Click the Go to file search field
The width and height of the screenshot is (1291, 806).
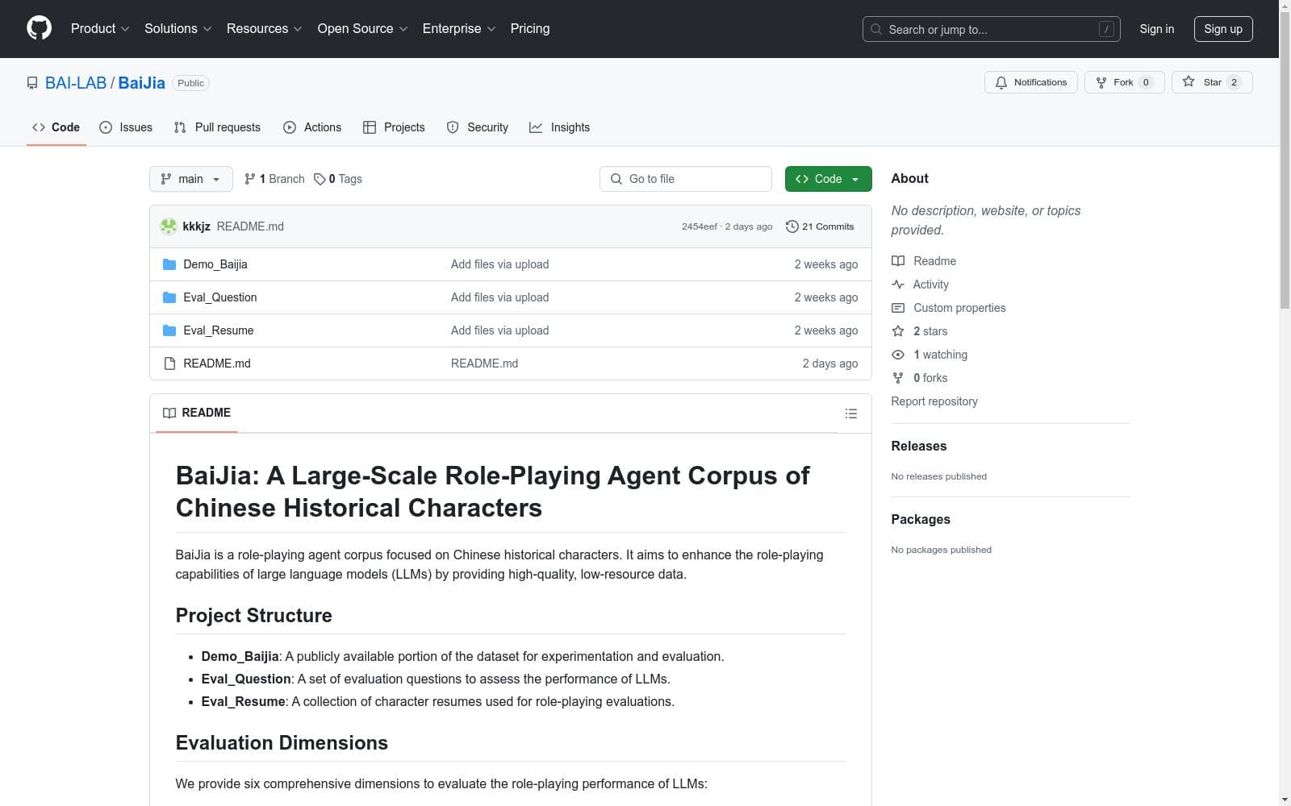point(686,179)
